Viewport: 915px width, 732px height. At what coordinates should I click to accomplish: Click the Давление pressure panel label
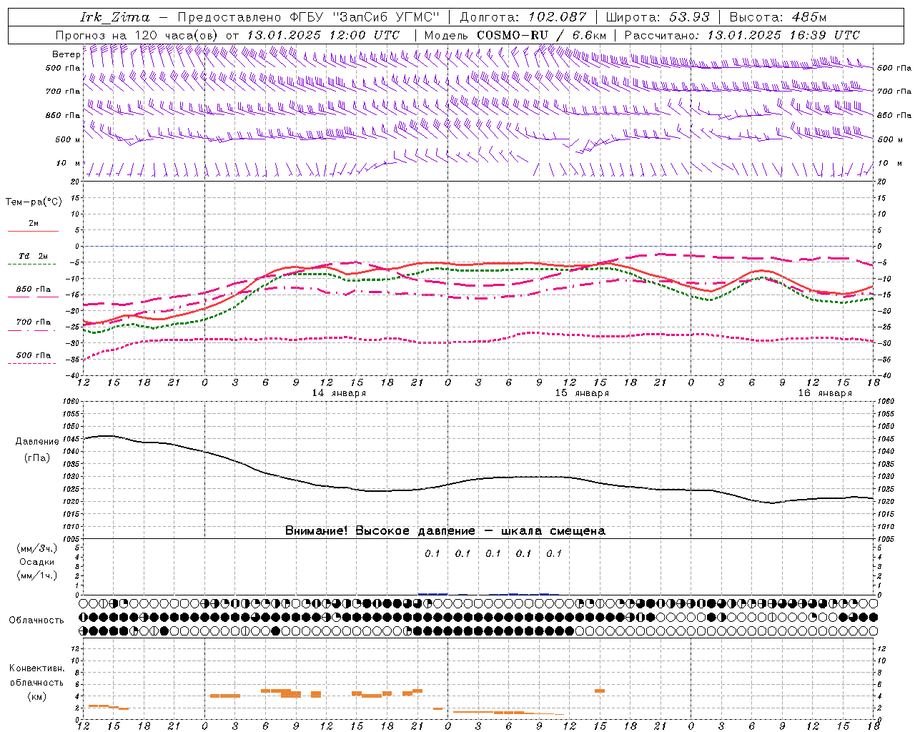pos(37,442)
